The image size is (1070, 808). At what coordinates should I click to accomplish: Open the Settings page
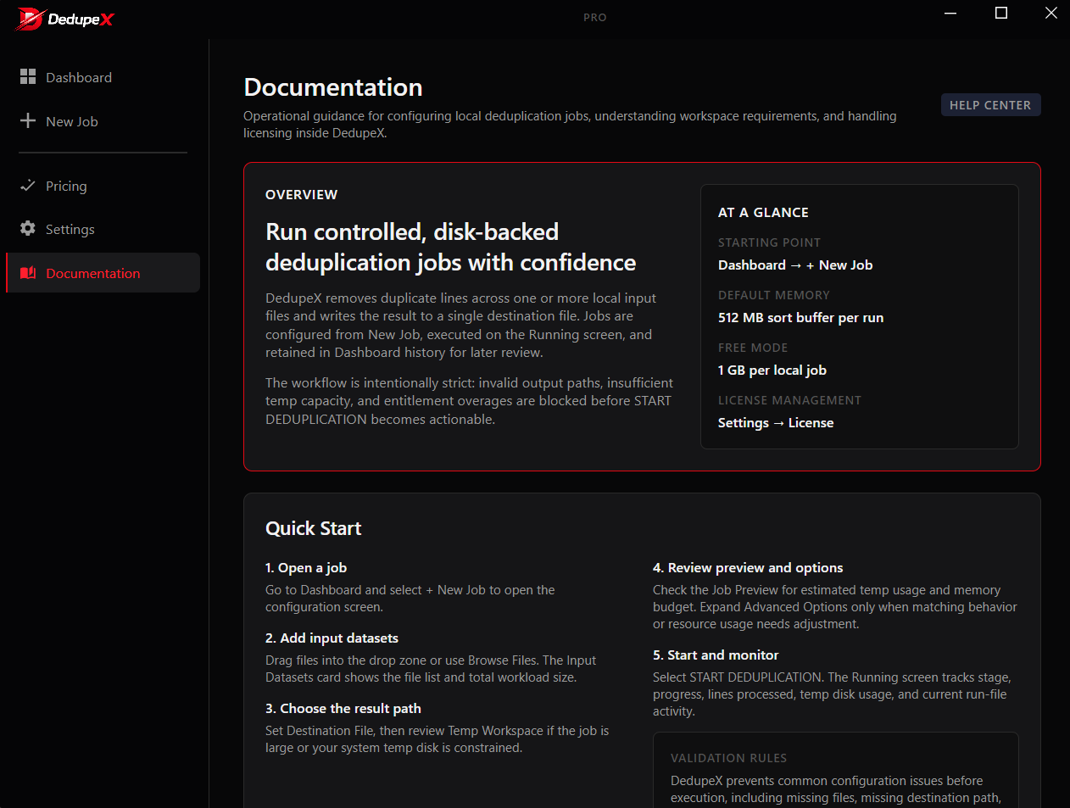(x=103, y=229)
